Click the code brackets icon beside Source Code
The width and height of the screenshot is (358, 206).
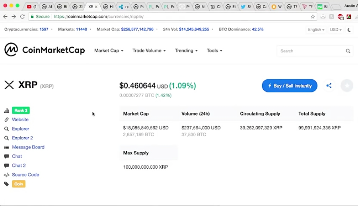7,175
